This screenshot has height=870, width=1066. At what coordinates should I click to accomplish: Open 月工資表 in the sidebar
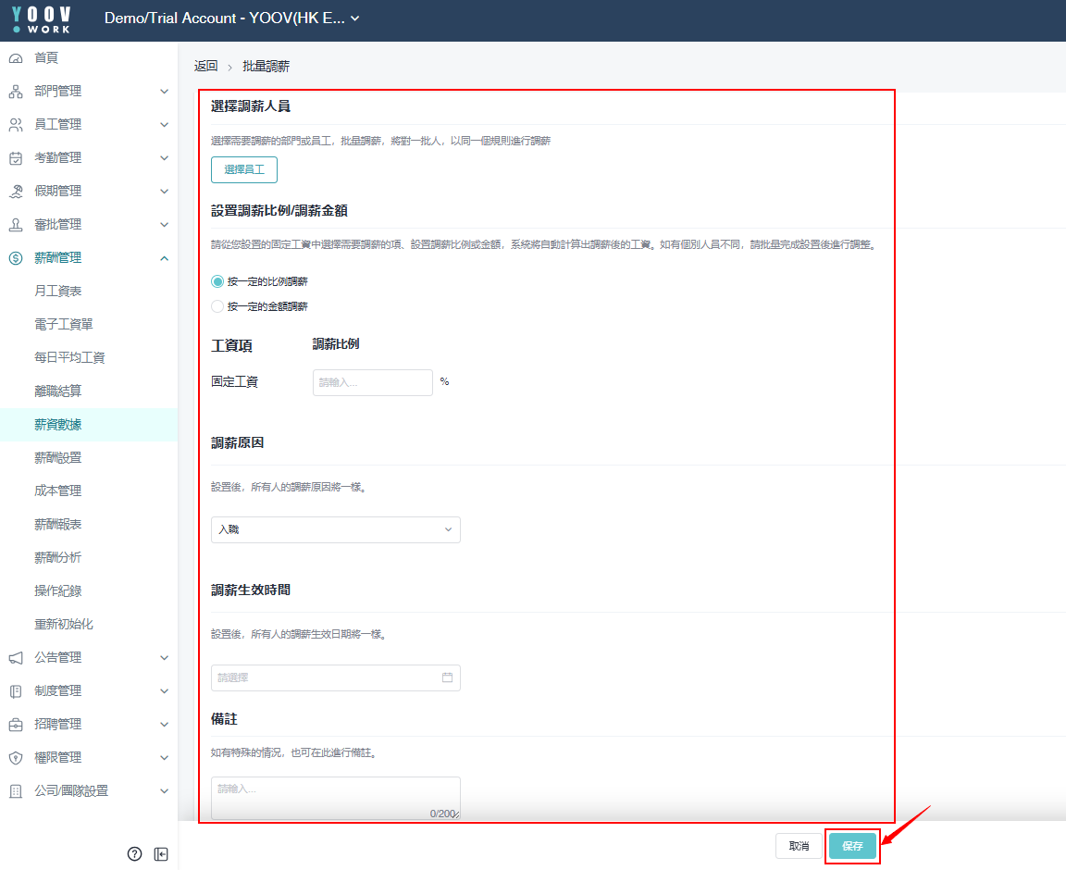pos(58,292)
